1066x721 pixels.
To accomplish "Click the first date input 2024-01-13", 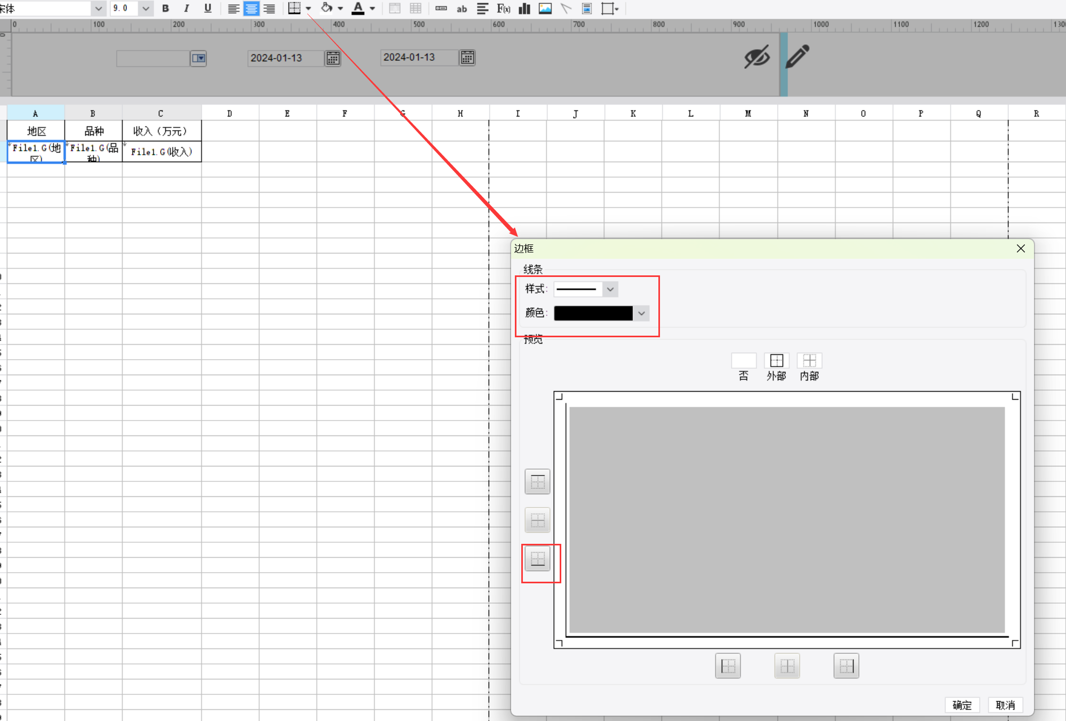I will (286, 58).
